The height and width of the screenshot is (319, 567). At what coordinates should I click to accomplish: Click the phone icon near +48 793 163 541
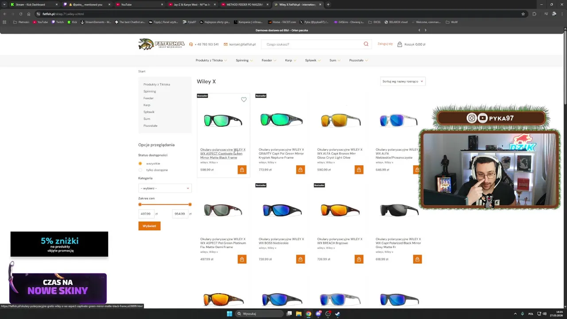pyautogui.click(x=191, y=44)
